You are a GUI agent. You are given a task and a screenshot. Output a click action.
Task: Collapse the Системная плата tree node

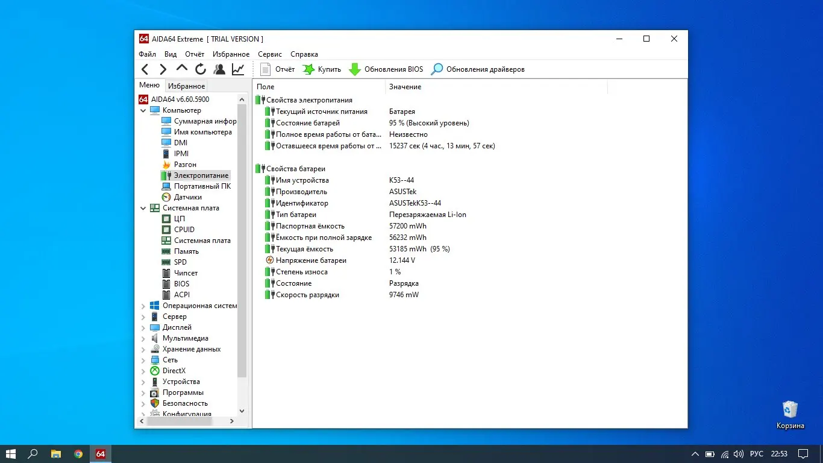click(x=143, y=208)
